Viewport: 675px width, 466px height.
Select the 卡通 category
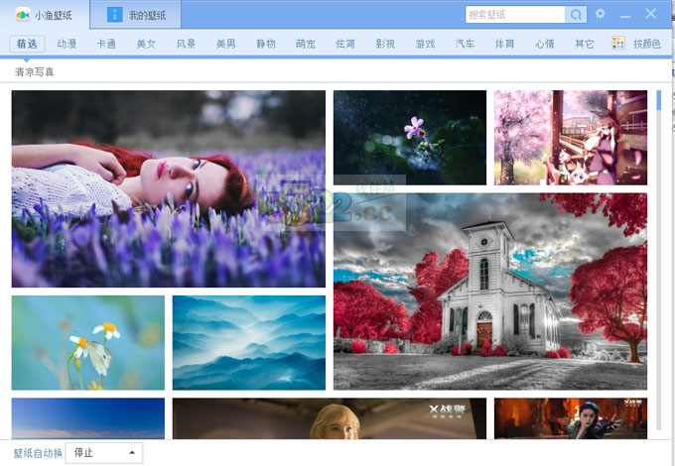point(106,44)
